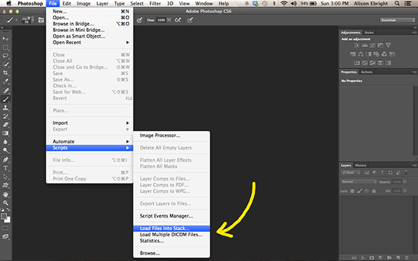This screenshot has height=261, width=418.
Task: Open the Flow value dropdown arrow
Action: (169, 20)
